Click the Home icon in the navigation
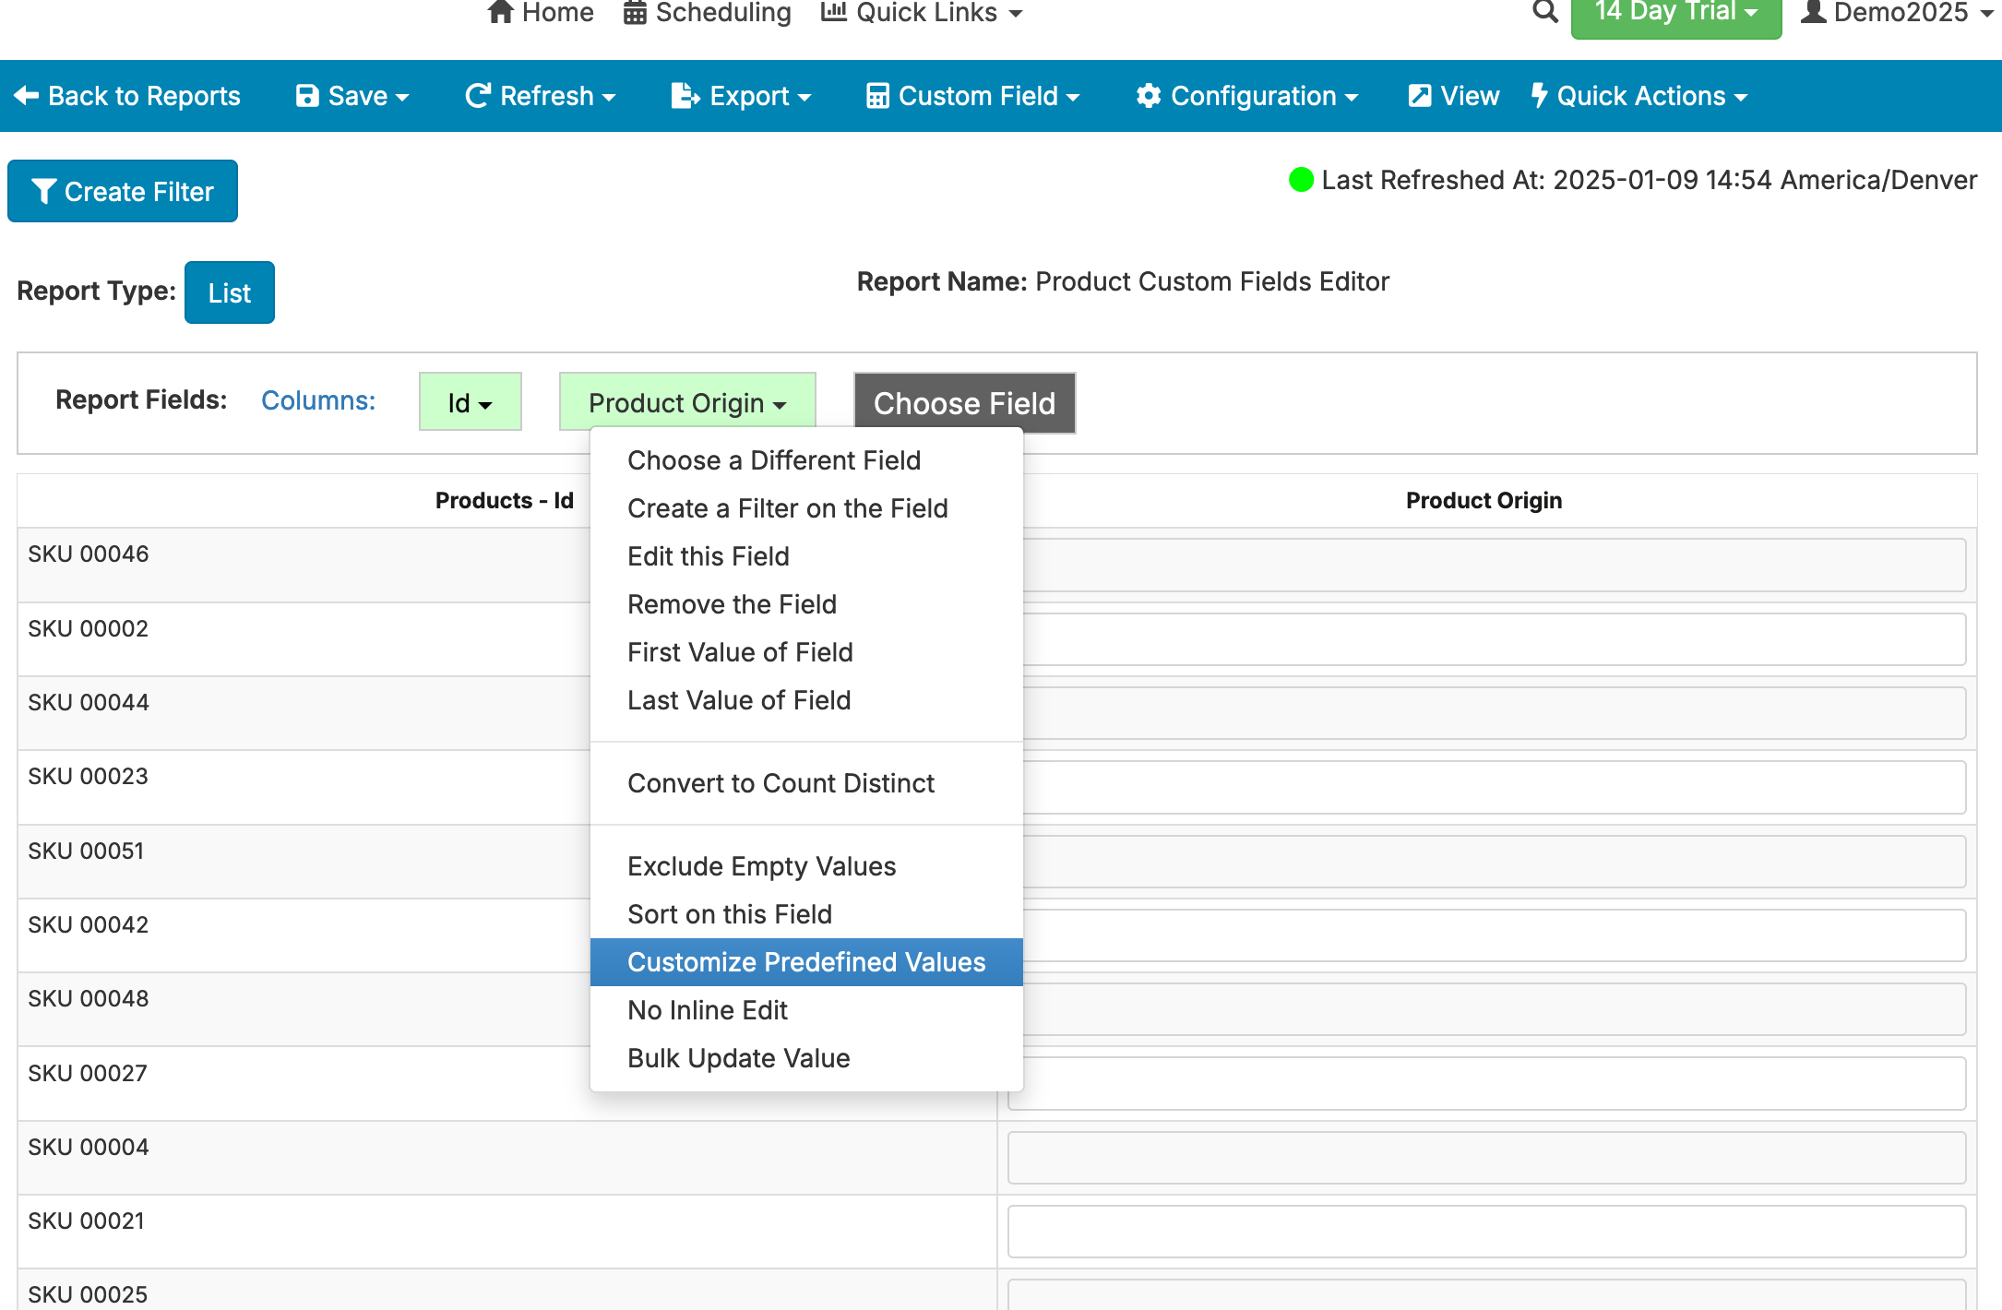Screen dimensions: 2002x1310 pos(500,12)
